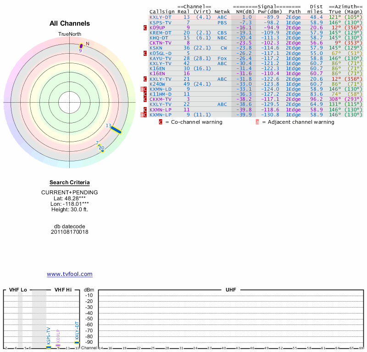The width and height of the screenshot is (367, 352).
Task: Click the co-channel warning icon beside K05GL-D
Action: (145, 53)
